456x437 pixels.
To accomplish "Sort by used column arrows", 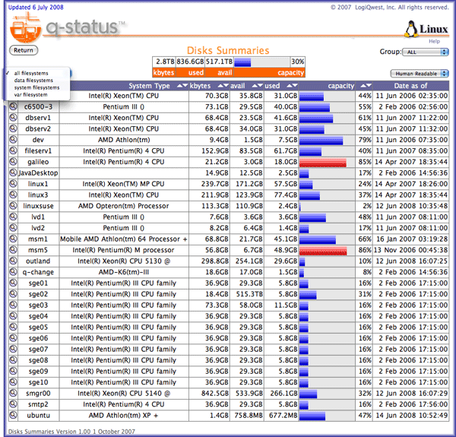I will [x=293, y=86].
